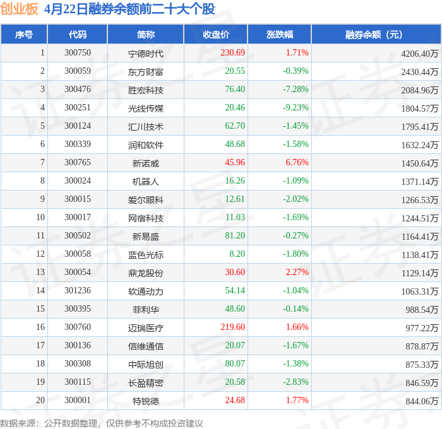
Task: Click the change value -7.28%
Action: pos(296,89)
